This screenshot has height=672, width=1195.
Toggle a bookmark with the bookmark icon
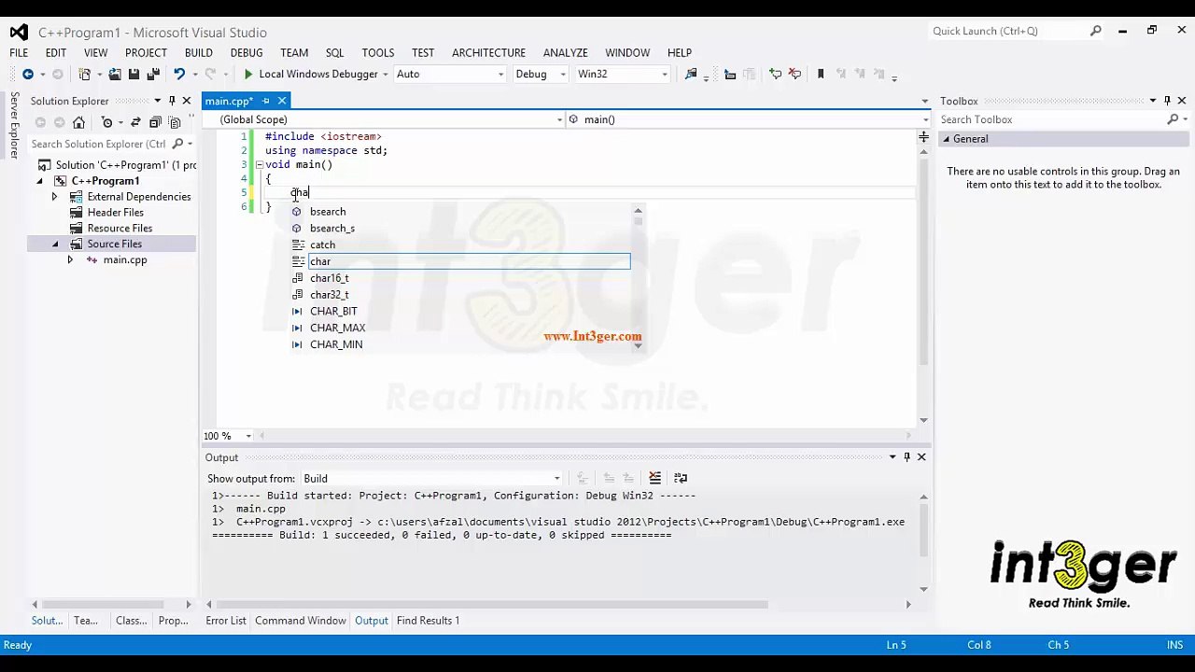[821, 74]
